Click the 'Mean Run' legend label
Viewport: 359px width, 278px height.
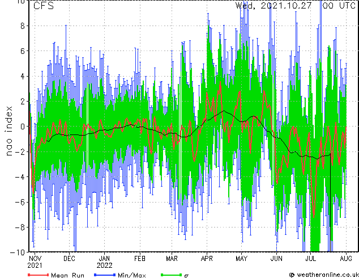67,275
